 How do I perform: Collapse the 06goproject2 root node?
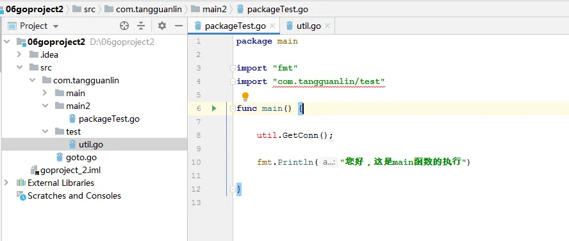pyautogui.click(x=6, y=42)
